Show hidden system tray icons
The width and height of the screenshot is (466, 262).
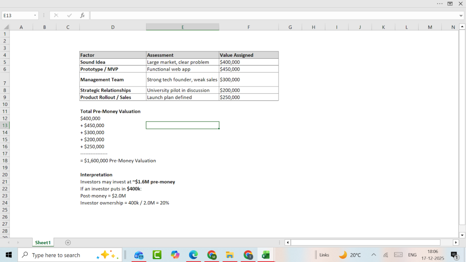coord(374,255)
